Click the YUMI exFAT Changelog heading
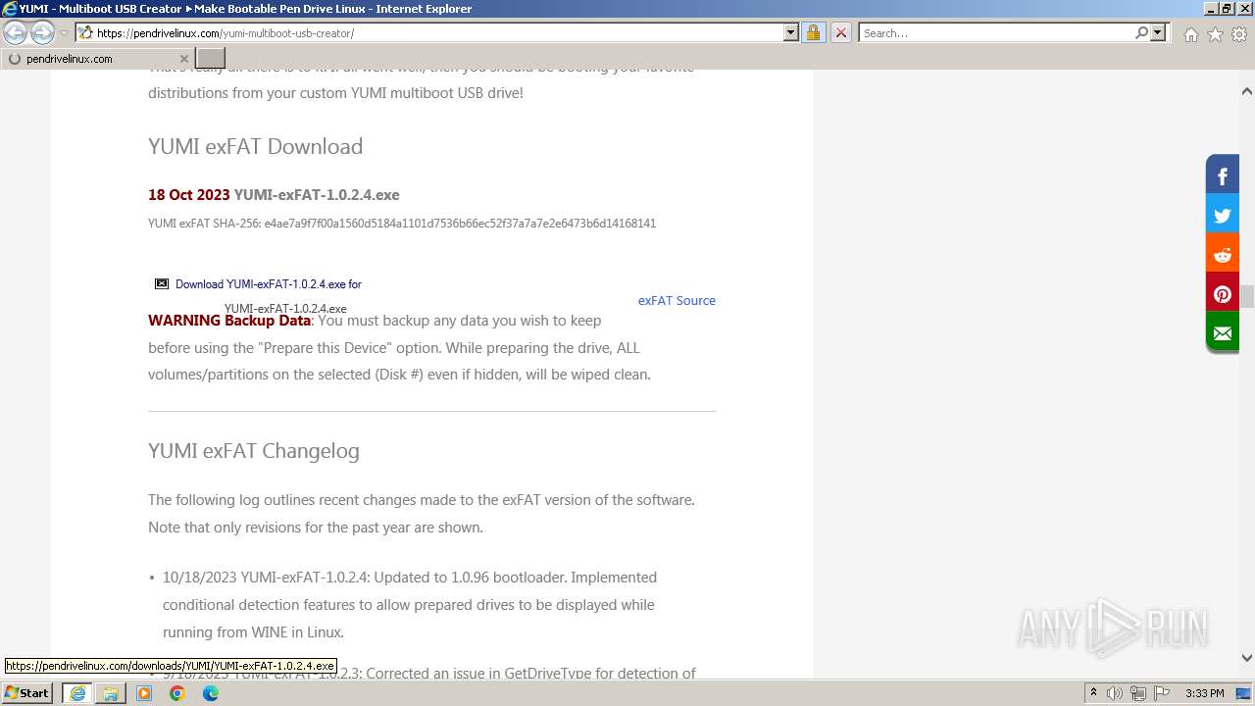This screenshot has width=1255, height=706. pos(254,451)
